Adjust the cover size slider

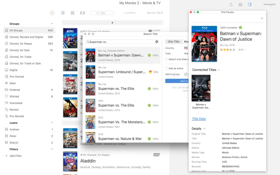[x=130, y=13]
